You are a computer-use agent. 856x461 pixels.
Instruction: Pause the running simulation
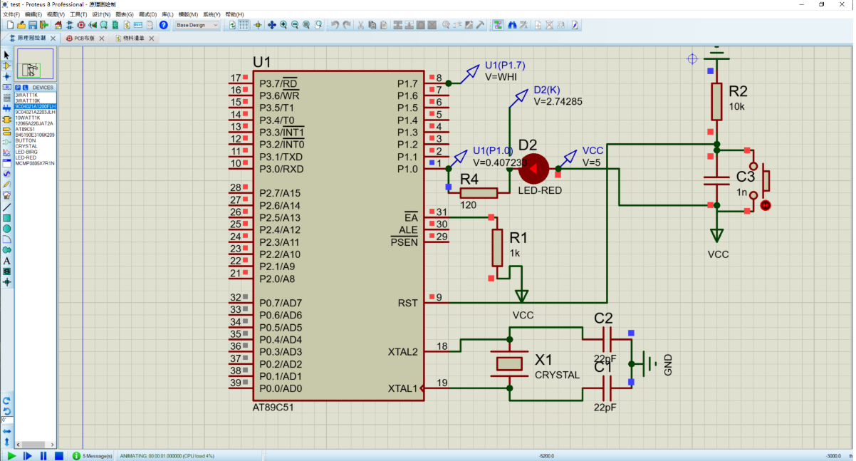[x=43, y=455]
